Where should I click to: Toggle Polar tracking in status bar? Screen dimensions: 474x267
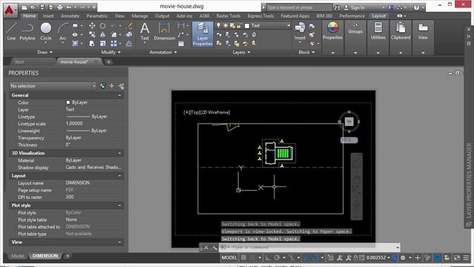click(276, 258)
